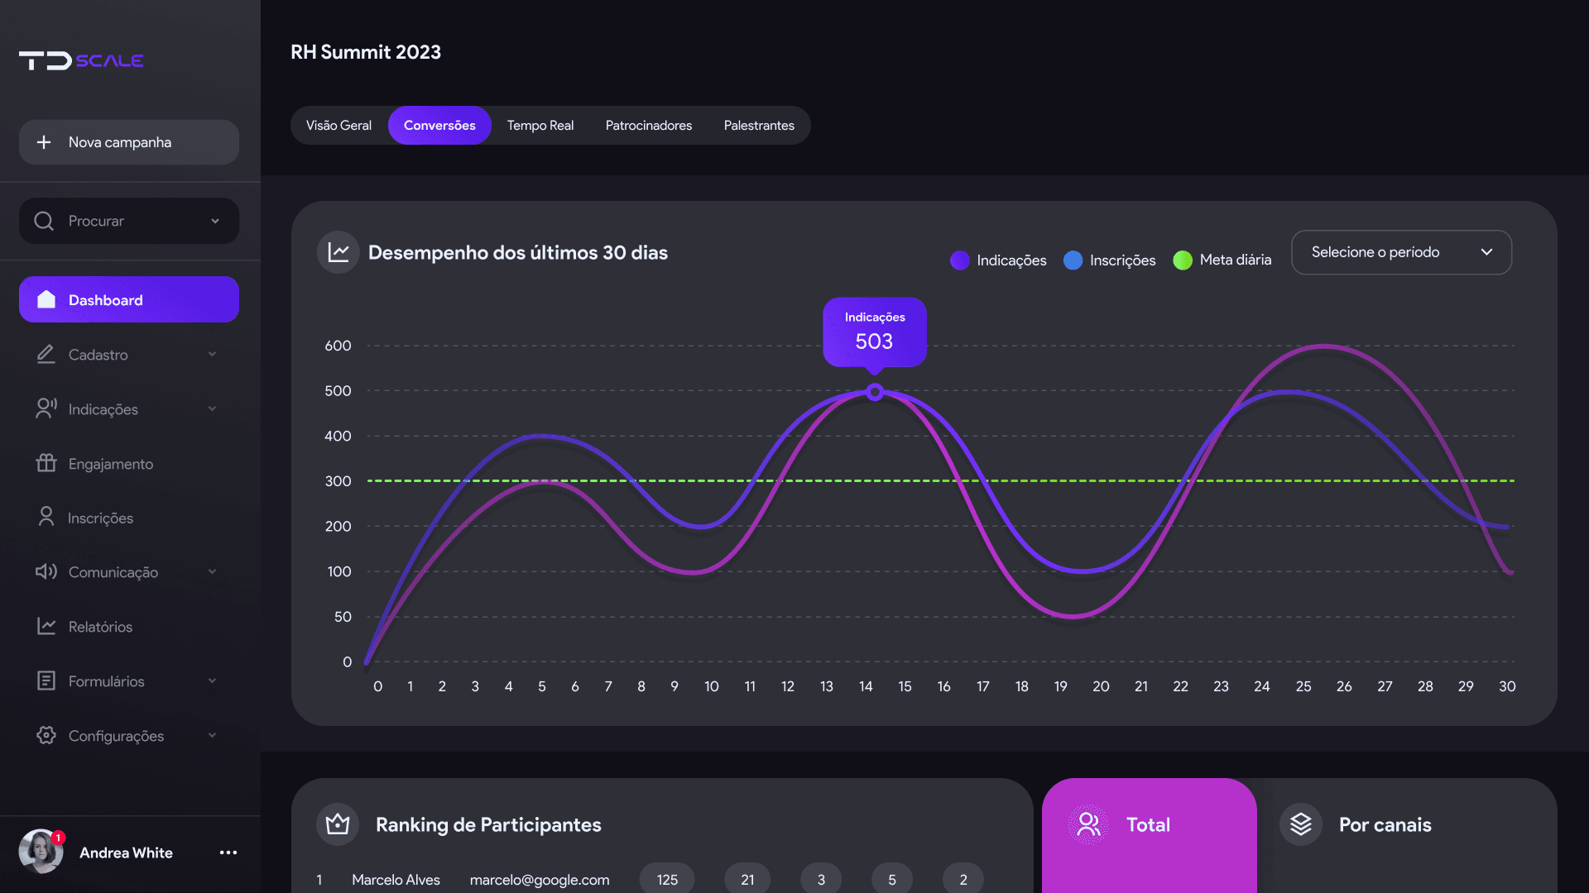The width and height of the screenshot is (1589, 893).
Task: Click the TD Scale logo
Action: (x=81, y=60)
